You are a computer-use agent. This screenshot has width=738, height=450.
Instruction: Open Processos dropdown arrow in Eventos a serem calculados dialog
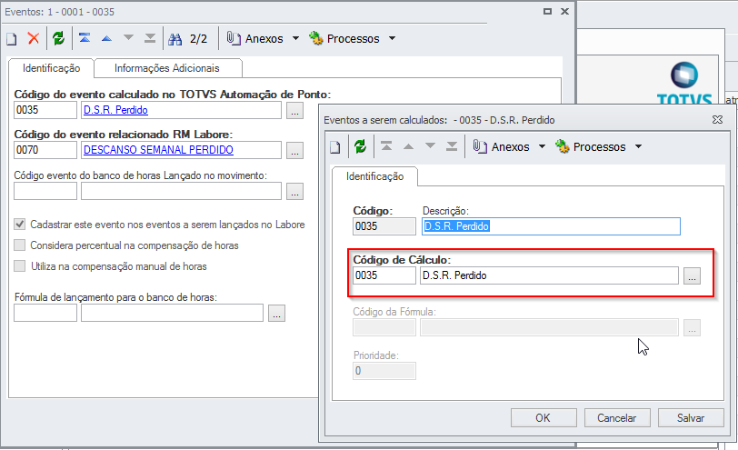(638, 146)
